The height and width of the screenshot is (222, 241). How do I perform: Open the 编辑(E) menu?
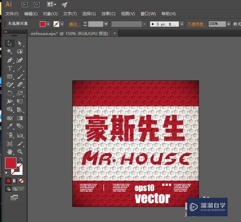point(31,14)
